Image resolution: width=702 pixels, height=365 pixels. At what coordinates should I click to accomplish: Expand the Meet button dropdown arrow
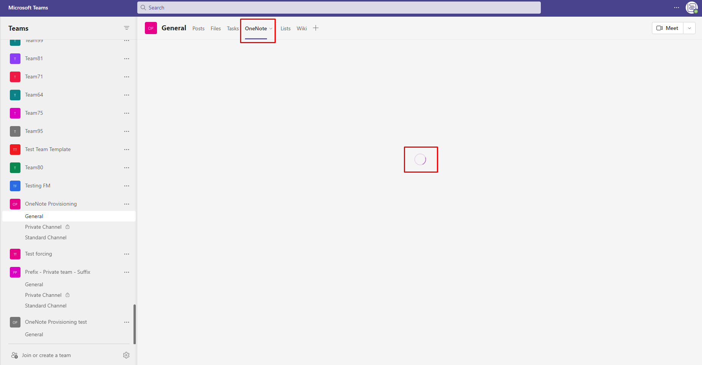click(x=689, y=28)
